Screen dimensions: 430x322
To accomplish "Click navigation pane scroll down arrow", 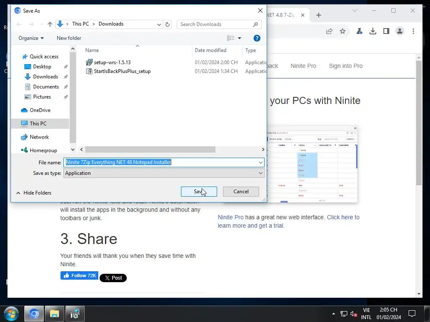I will [73, 150].
